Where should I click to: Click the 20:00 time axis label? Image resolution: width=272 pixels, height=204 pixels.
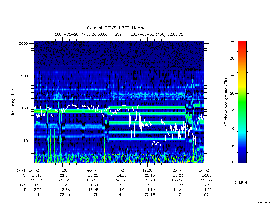point(176,171)
